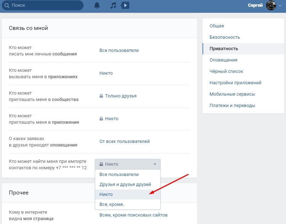The width and height of the screenshot is (286, 224).
Task: Open the video play icon
Action: click(x=125, y=5)
